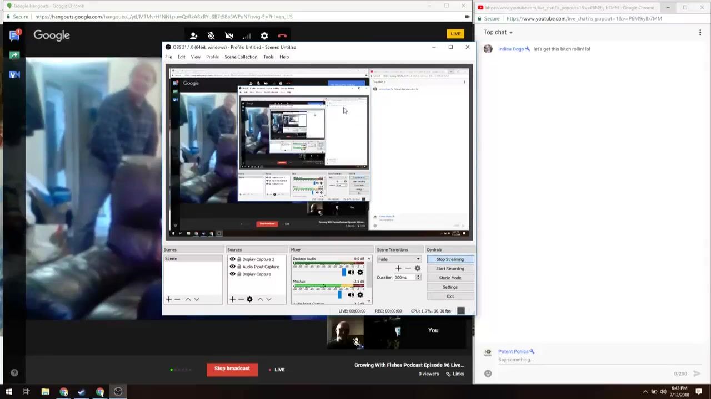The height and width of the screenshot is (399, 711).
Task: Expand the Top chat dropdown
Action: pyautogui.click(x=498, y=33)
